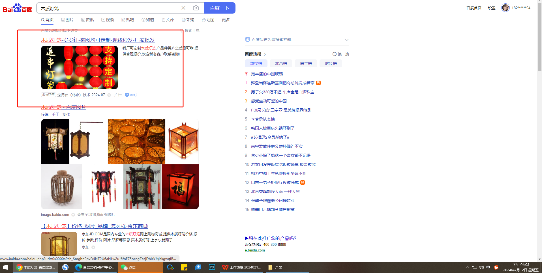Open 搜索工具 filter options
This screenshot has height=273, width=542.
[x=190, y=31]
